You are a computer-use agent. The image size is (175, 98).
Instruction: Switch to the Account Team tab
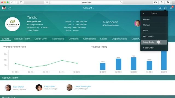coord(22,39)
